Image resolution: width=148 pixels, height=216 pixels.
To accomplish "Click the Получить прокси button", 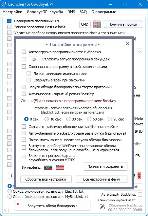I will point(123,24).
